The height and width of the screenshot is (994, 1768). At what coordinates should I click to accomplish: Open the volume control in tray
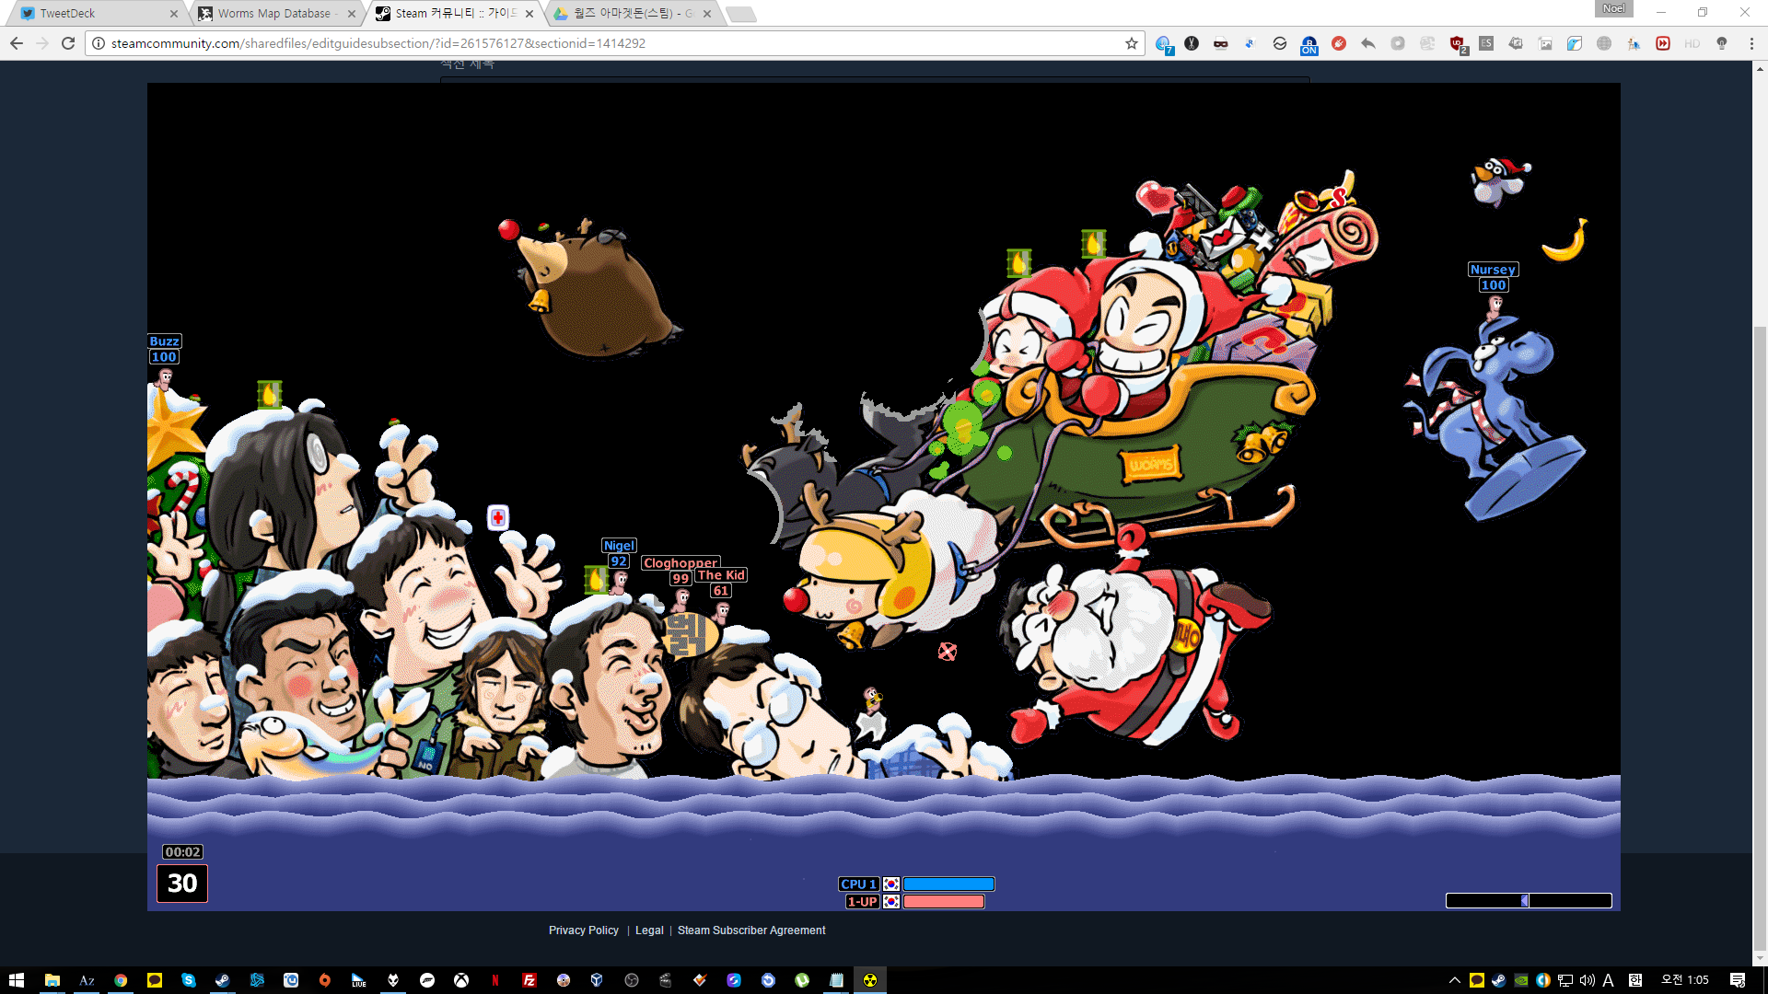pyautogui.click(x=1587, y=980)
